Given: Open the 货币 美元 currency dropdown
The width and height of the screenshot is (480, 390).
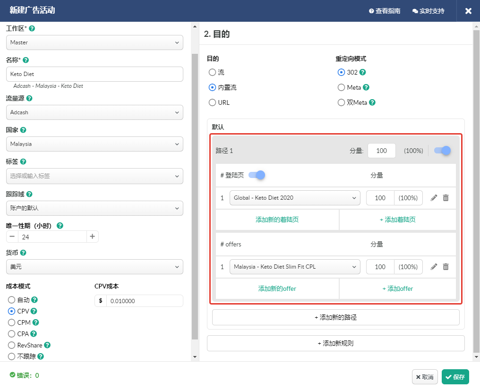Looking at the screenshot, I should [94, 267].
